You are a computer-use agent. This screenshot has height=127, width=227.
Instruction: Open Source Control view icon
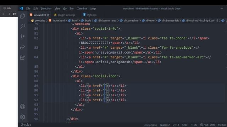point(22,37)
